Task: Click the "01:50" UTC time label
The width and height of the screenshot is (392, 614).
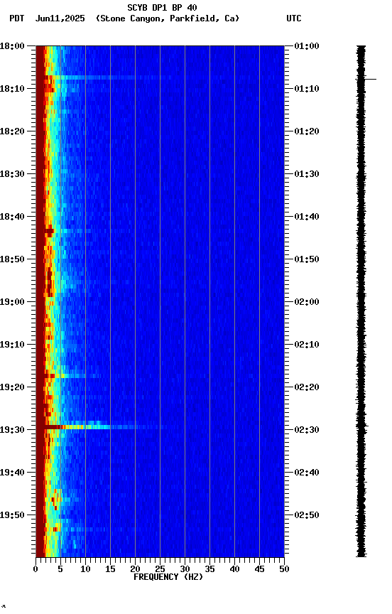Action: (x=307, y=259)
